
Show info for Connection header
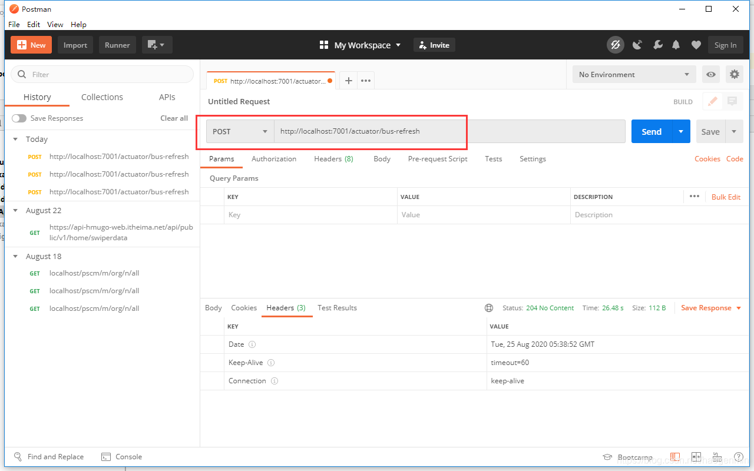[275, 381]
